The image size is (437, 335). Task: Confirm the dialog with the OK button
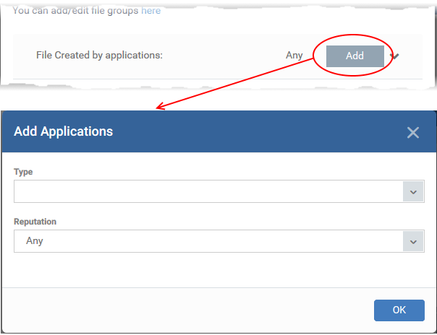(399, 310)
